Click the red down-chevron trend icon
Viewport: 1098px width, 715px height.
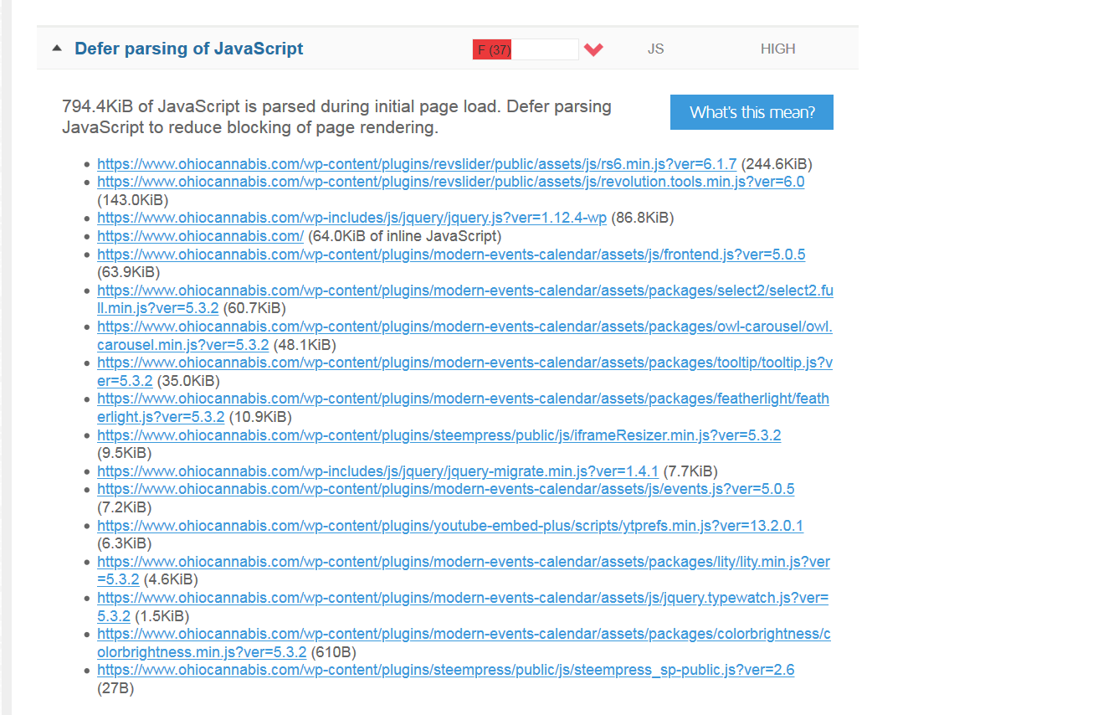[x=593, y=49]
